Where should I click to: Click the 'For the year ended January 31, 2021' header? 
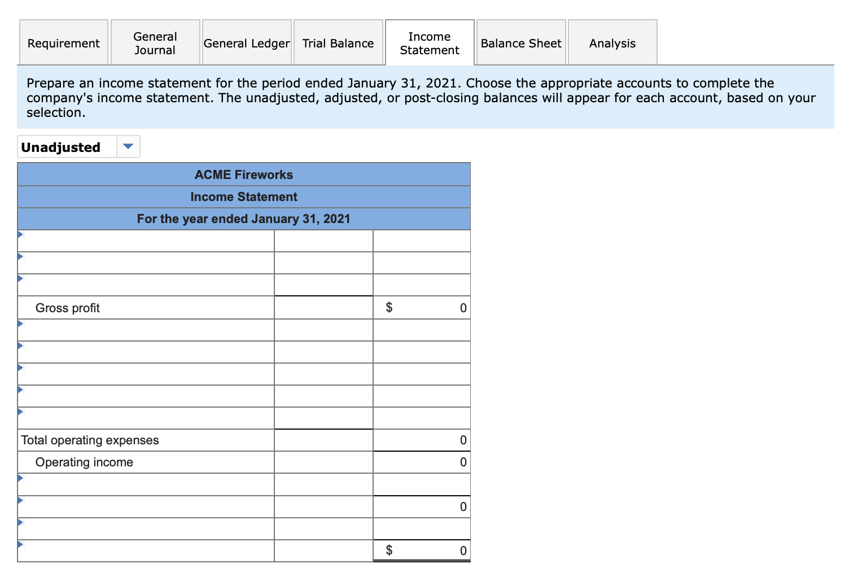(x=244, y=219)
